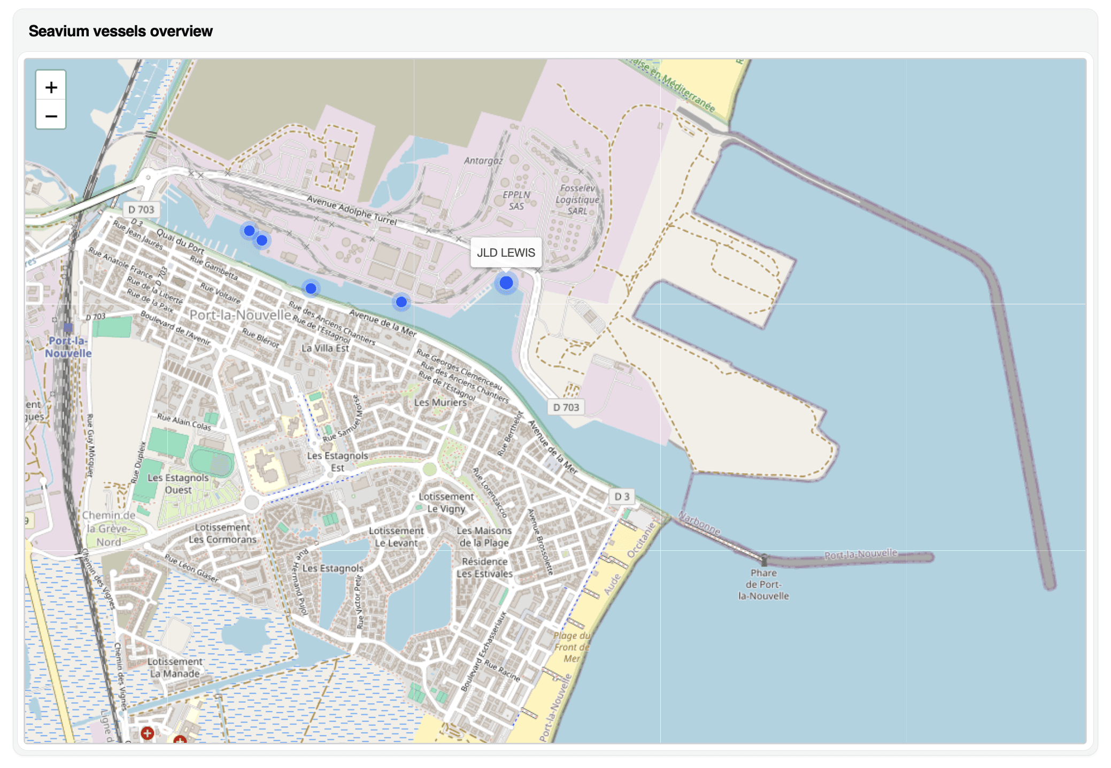Click the Antargaz facility label

click(x=483, y=160)
